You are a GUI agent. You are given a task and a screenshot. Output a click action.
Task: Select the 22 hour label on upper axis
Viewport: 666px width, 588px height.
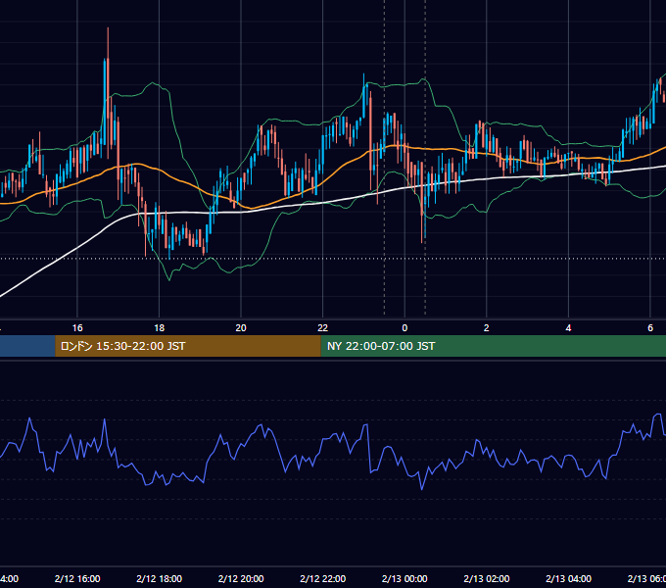pos(323,327)
